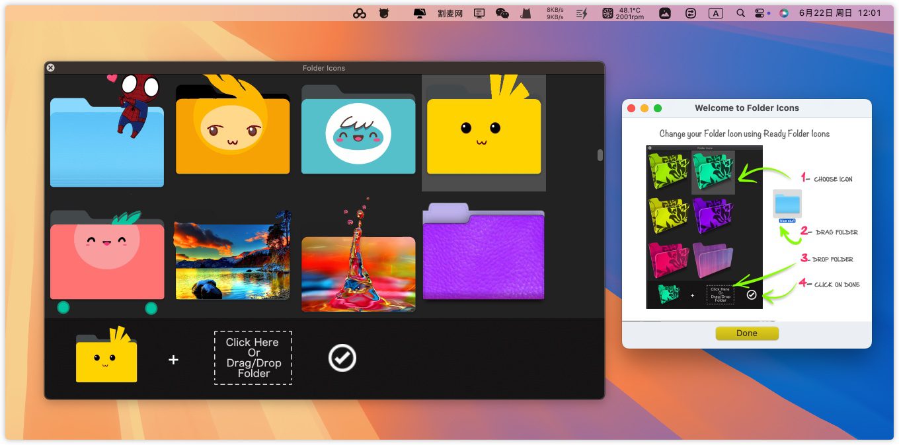Click the fan temperature 48.1°C indicator
The width and height of the screenshot is (899, 445).
[623, 13]
